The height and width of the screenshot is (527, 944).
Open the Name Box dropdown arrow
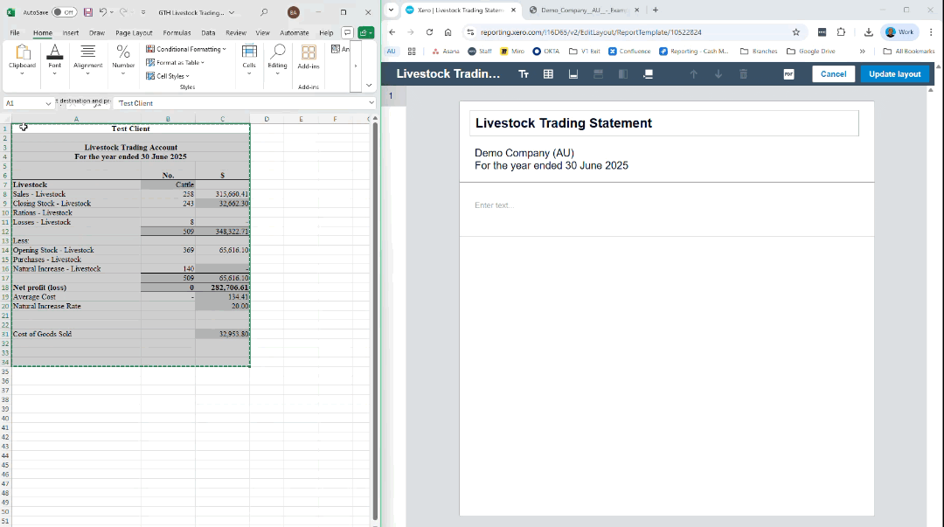(49, 103)
